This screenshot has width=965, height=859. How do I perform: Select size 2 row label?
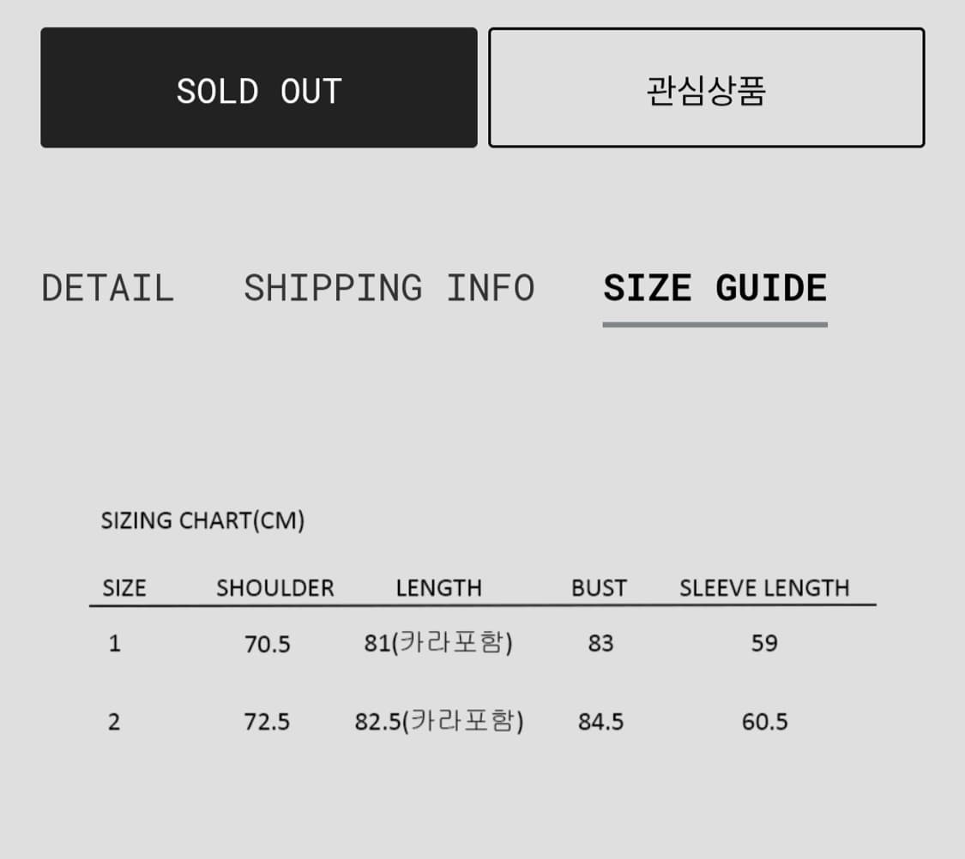[114, 722]
